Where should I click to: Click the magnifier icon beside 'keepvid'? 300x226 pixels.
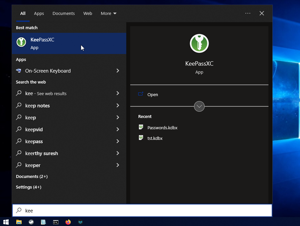pos(19,129)
